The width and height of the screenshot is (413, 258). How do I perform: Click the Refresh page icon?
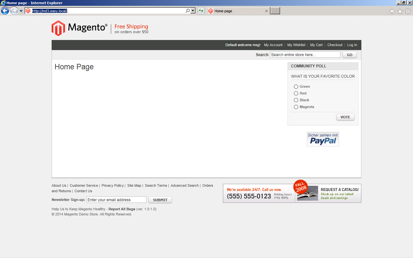(201, 11)
